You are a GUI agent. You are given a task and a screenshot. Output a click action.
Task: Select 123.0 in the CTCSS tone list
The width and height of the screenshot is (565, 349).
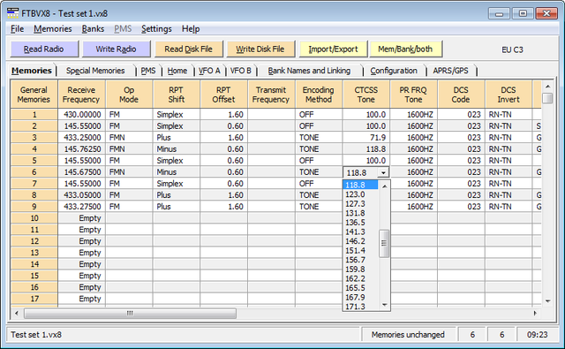[x=360, y=194]
